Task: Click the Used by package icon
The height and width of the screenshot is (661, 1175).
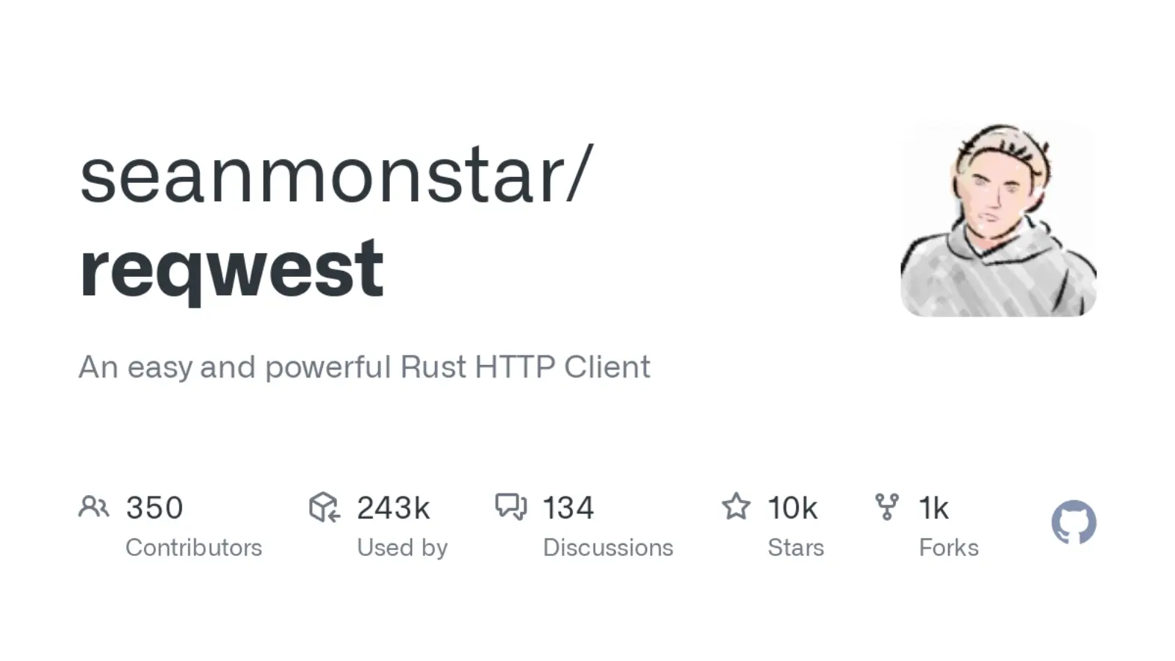Action: click(x=324, y=507)
